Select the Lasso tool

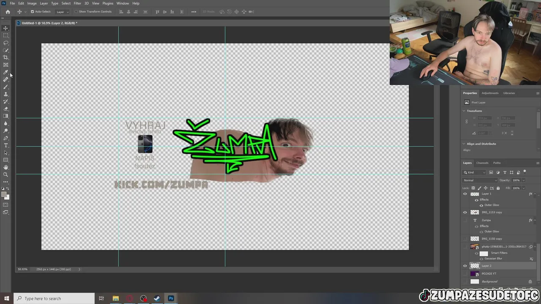tap(5, 43)
